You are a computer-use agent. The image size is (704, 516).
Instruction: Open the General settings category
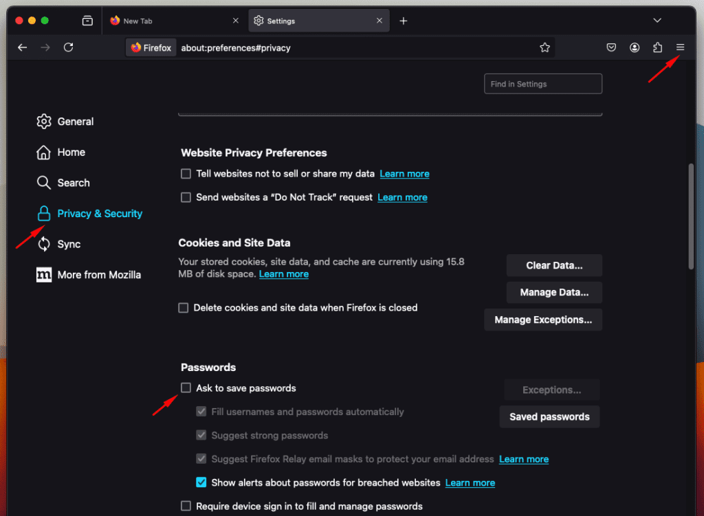coord(75,122)
